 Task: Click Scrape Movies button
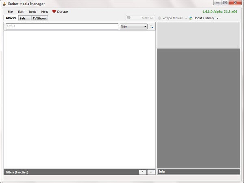pos(170,18)
